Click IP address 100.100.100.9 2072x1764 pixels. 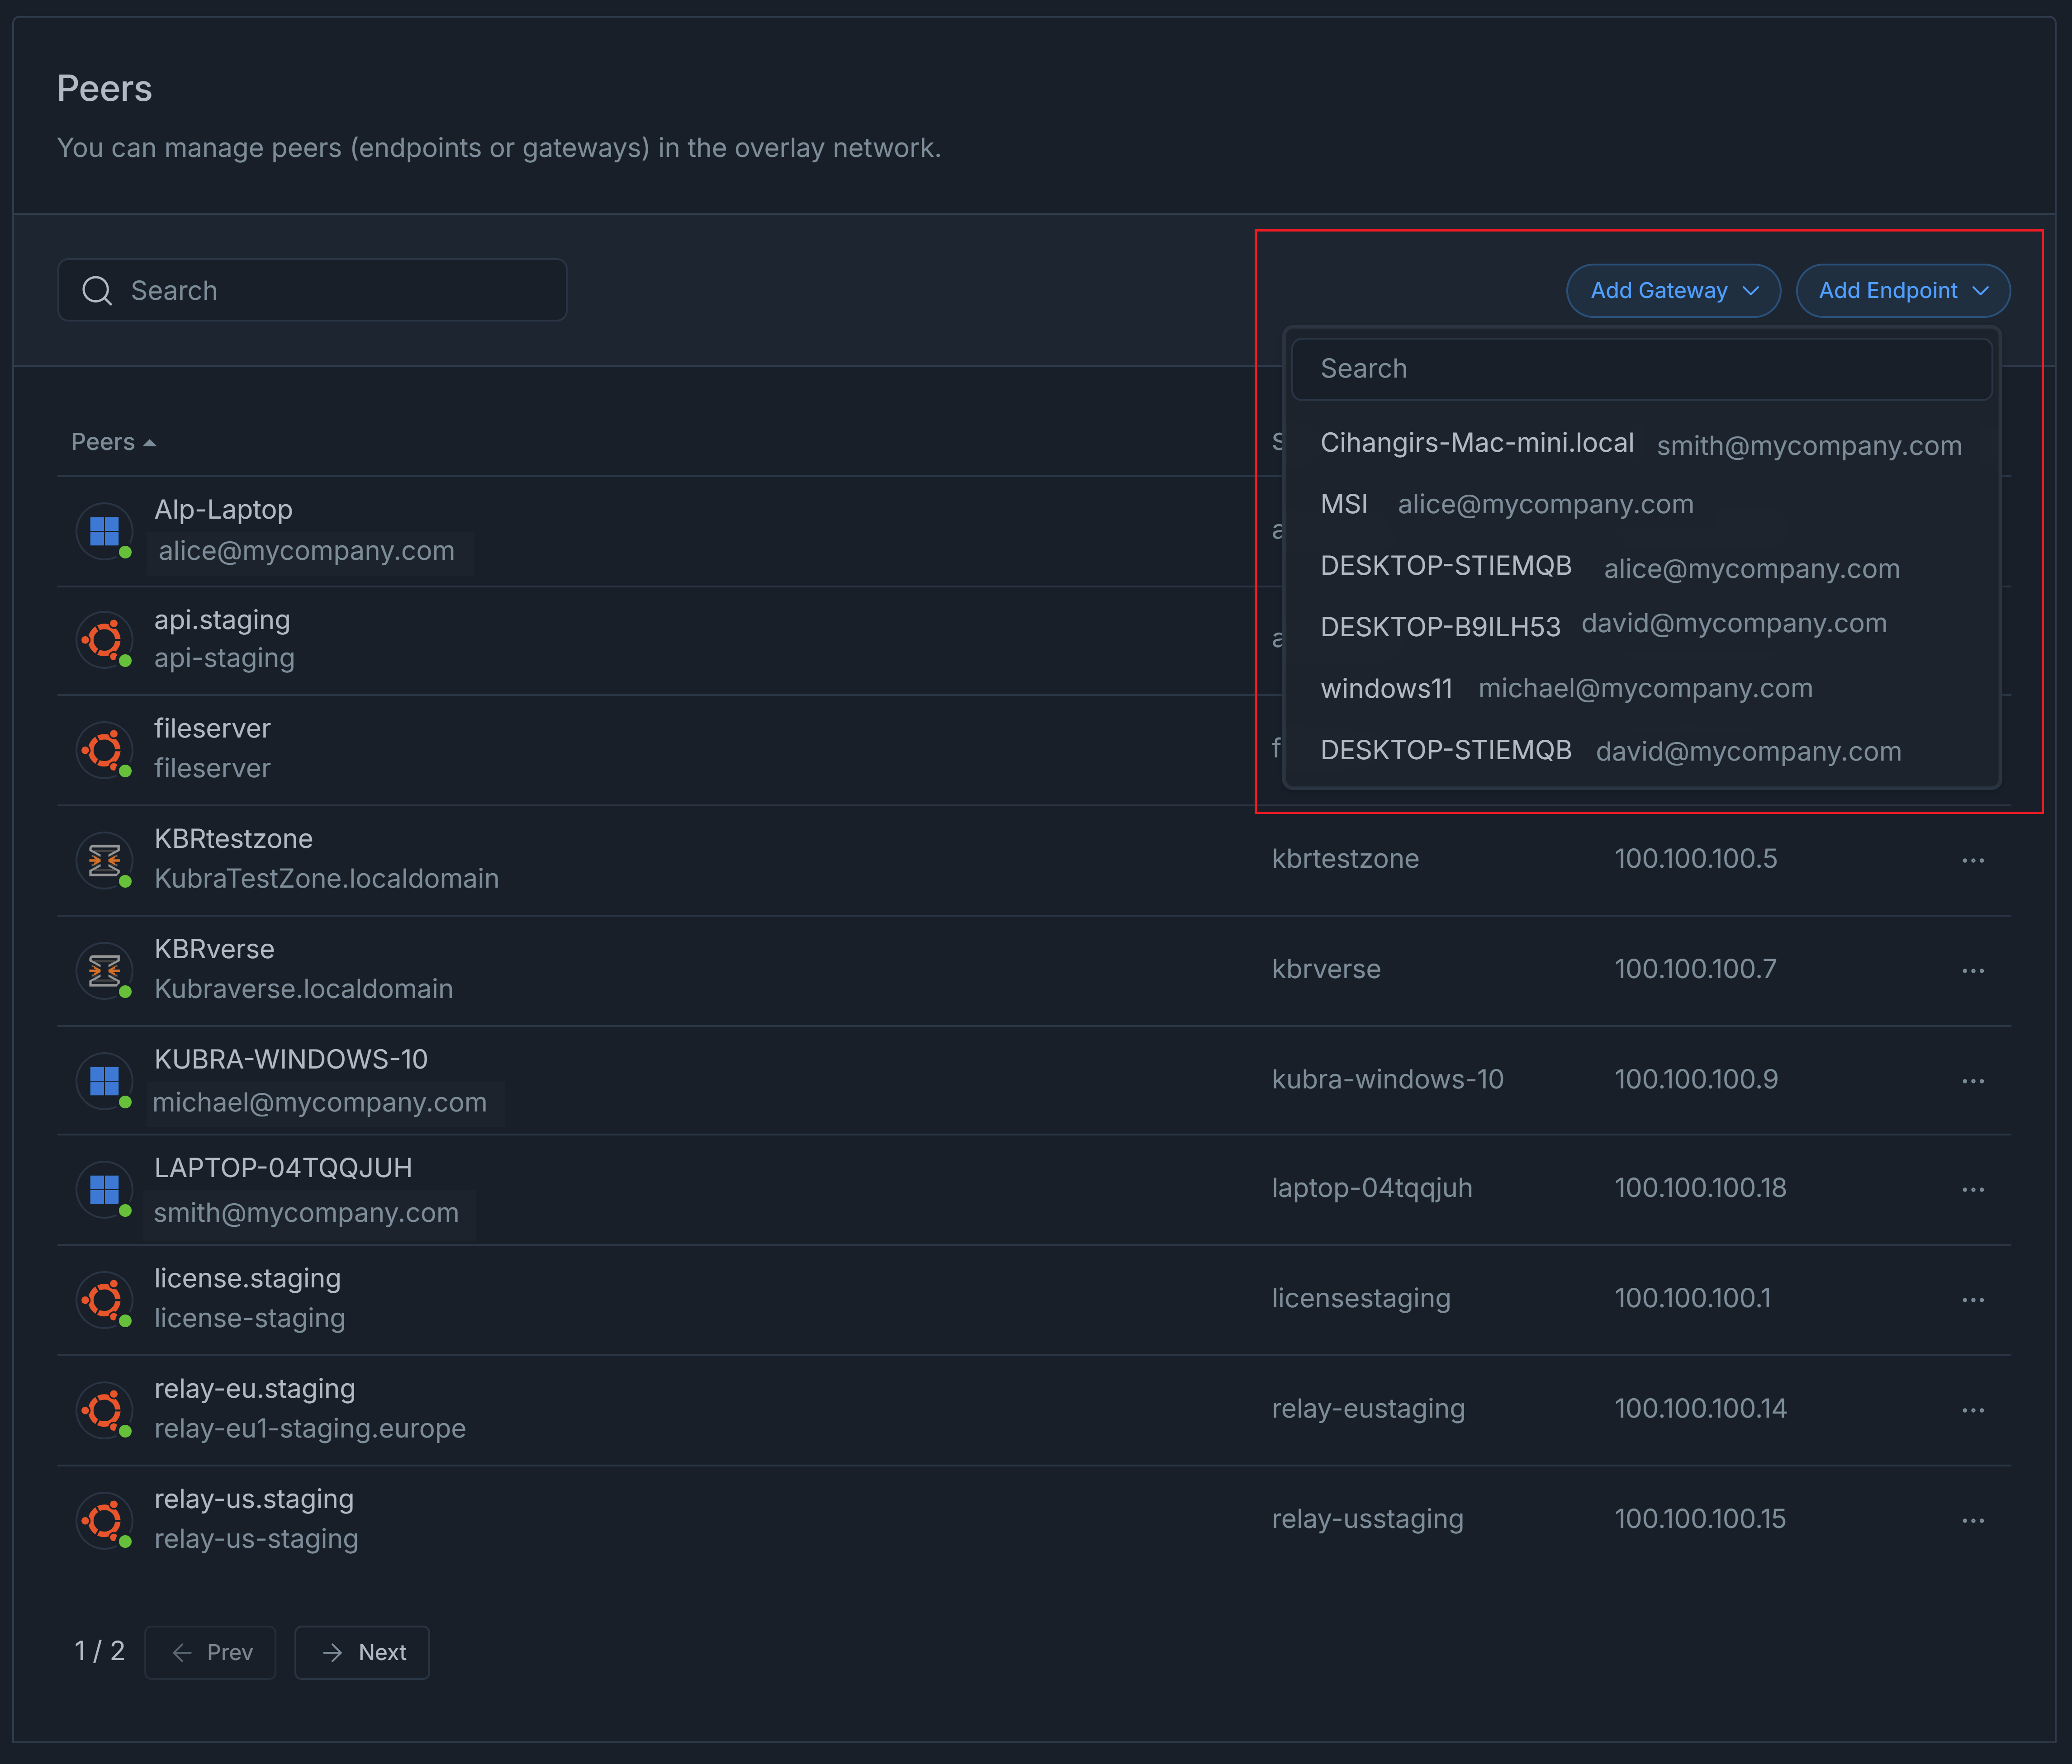[1696, 1080]
